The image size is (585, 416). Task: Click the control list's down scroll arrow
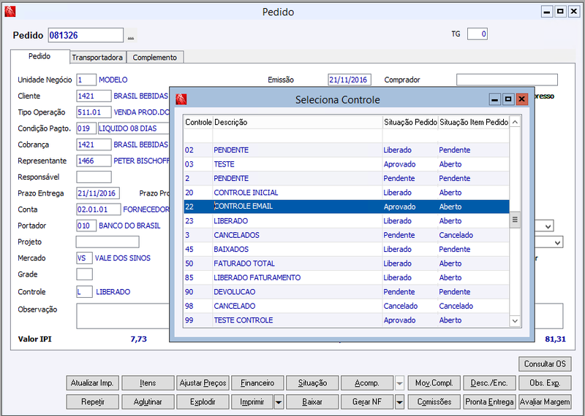coord(515,320)
